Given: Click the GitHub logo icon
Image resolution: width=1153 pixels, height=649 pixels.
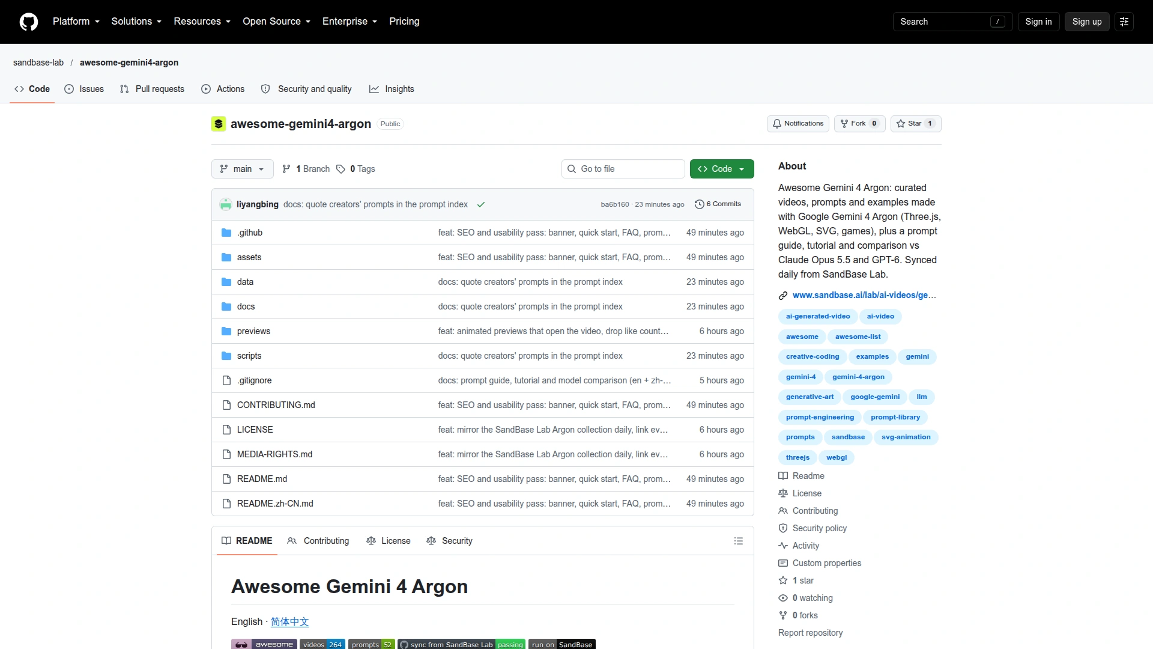Looking at the screenshot, I should click(29, 22).
